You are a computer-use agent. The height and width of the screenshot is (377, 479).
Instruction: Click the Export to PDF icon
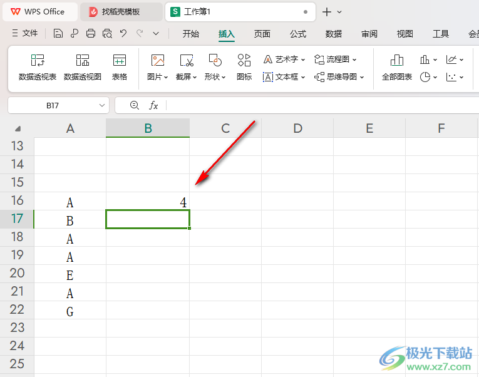point(75,33)
